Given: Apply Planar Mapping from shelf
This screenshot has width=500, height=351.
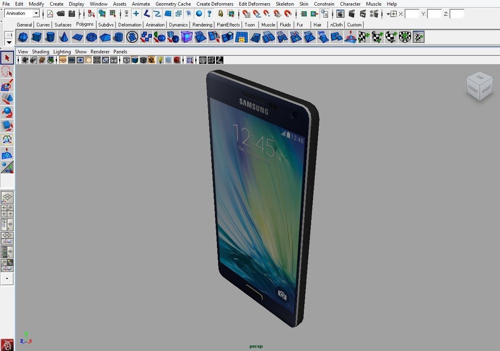Looking at the screenshot, I should click(x=364, y=37).
